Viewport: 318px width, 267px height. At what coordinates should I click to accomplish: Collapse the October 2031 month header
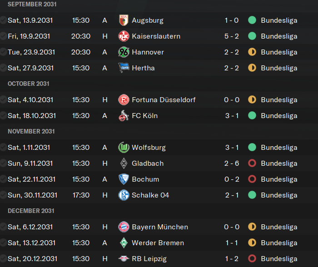[28, 84]
